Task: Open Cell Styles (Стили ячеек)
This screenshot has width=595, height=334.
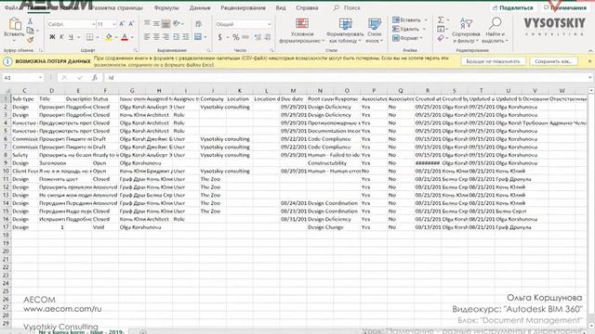Action: (374, 31)
